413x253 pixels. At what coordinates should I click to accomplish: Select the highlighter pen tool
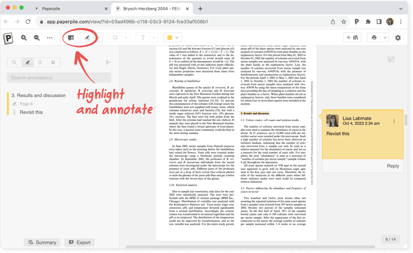click(87, 38)
